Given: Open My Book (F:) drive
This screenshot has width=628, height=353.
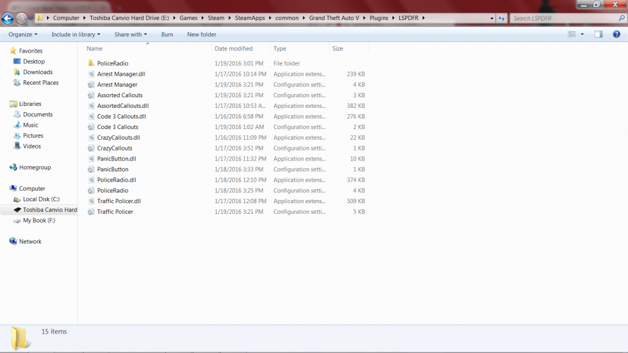Looking at the screenshot, I should coord(39,220).
